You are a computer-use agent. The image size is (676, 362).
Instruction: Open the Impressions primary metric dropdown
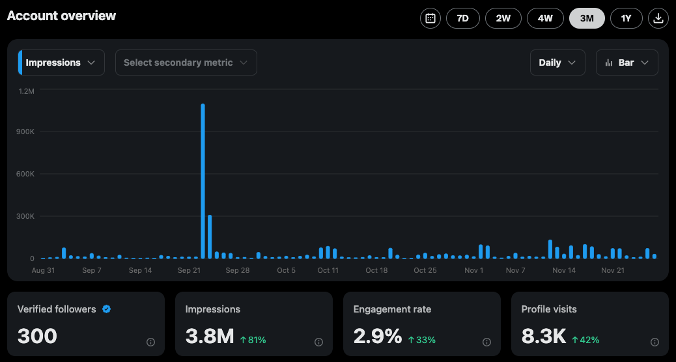[61, 63]
